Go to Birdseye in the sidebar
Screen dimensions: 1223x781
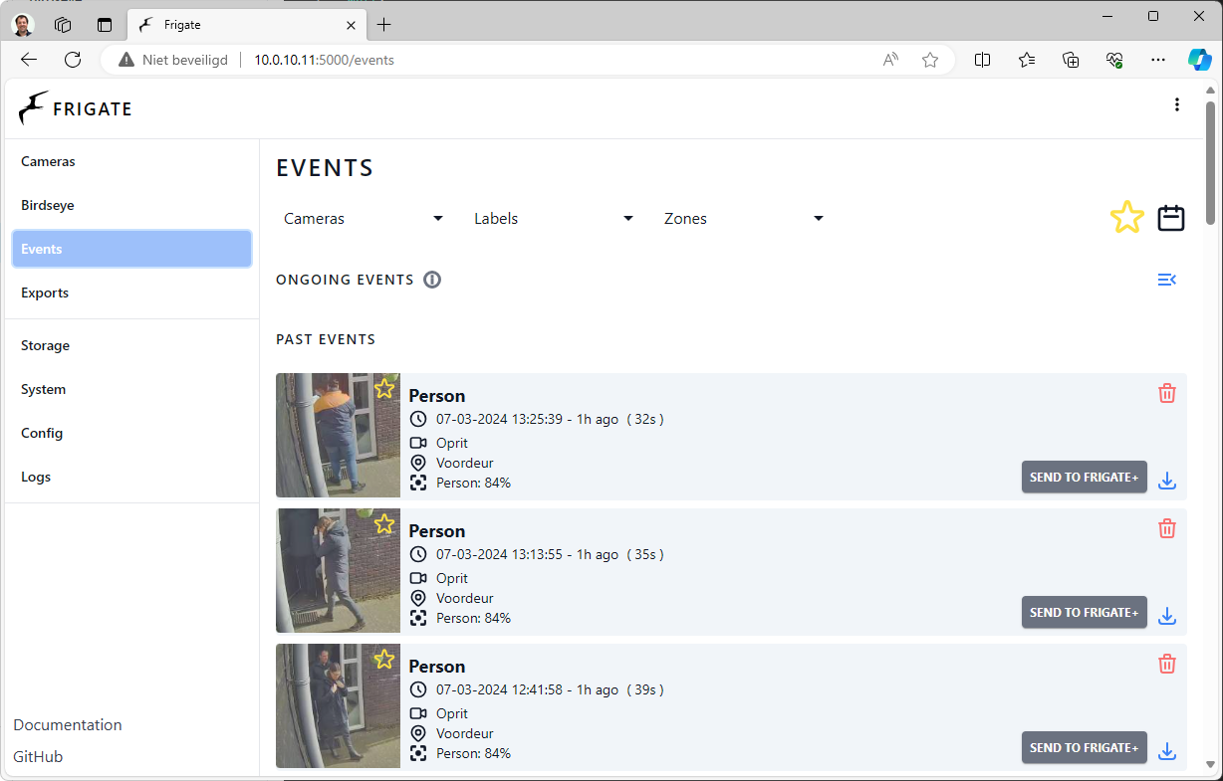[48, 205]
